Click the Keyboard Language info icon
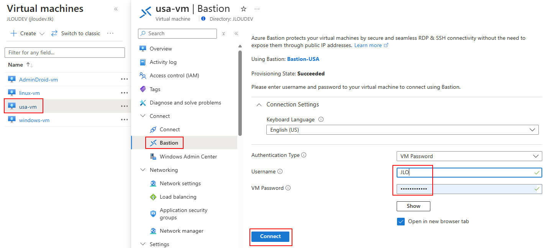553x248 pixels. [321, 119]
